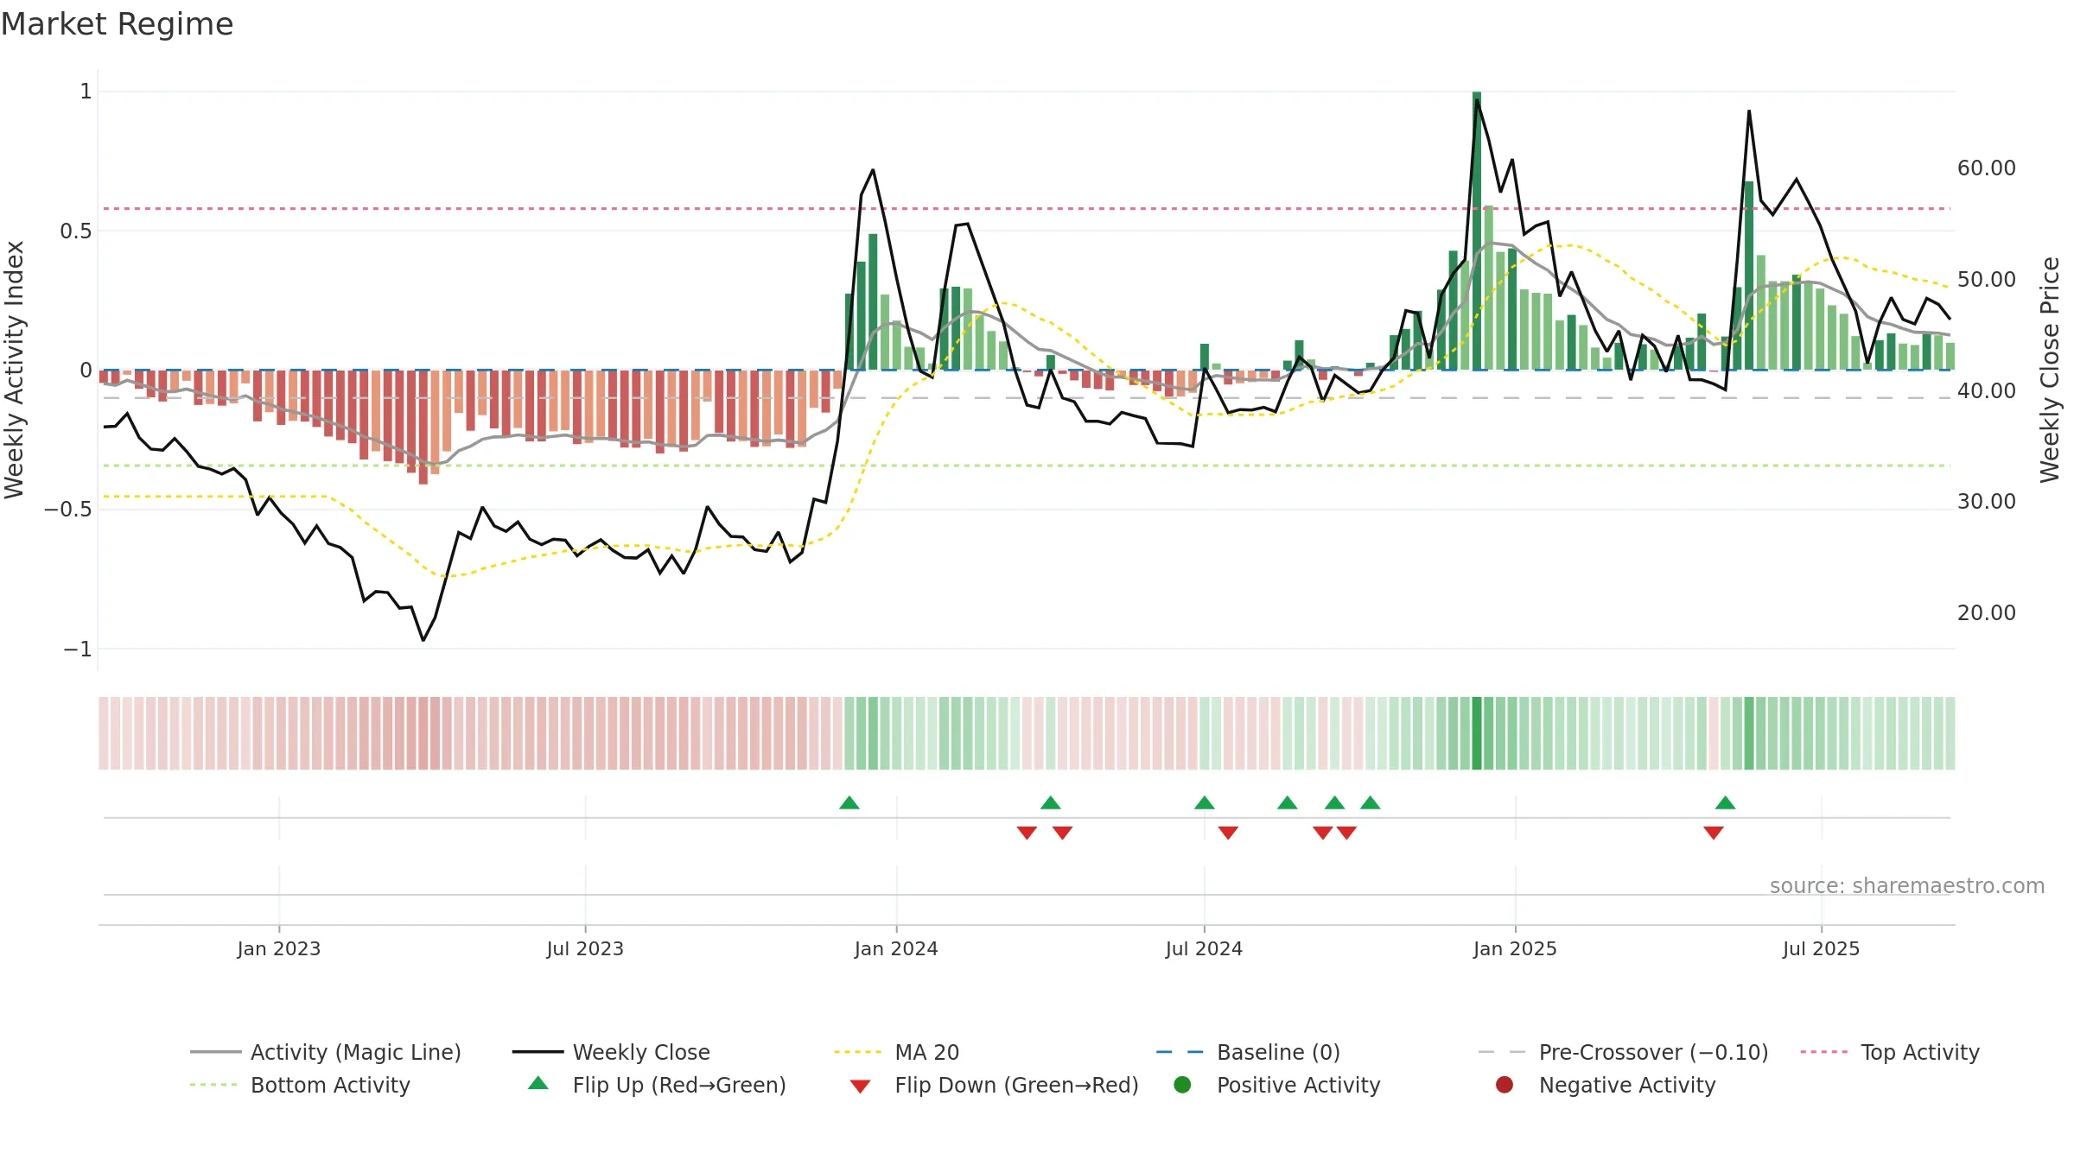The width and height of the screenshot is (2074, 1166).
Task: Click the 30.00 price axis label
Action: (1987, 502)
